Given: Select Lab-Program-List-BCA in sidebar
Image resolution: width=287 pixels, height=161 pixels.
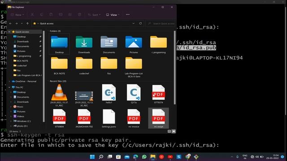Looking at the screenshot, I should [27, 75].
